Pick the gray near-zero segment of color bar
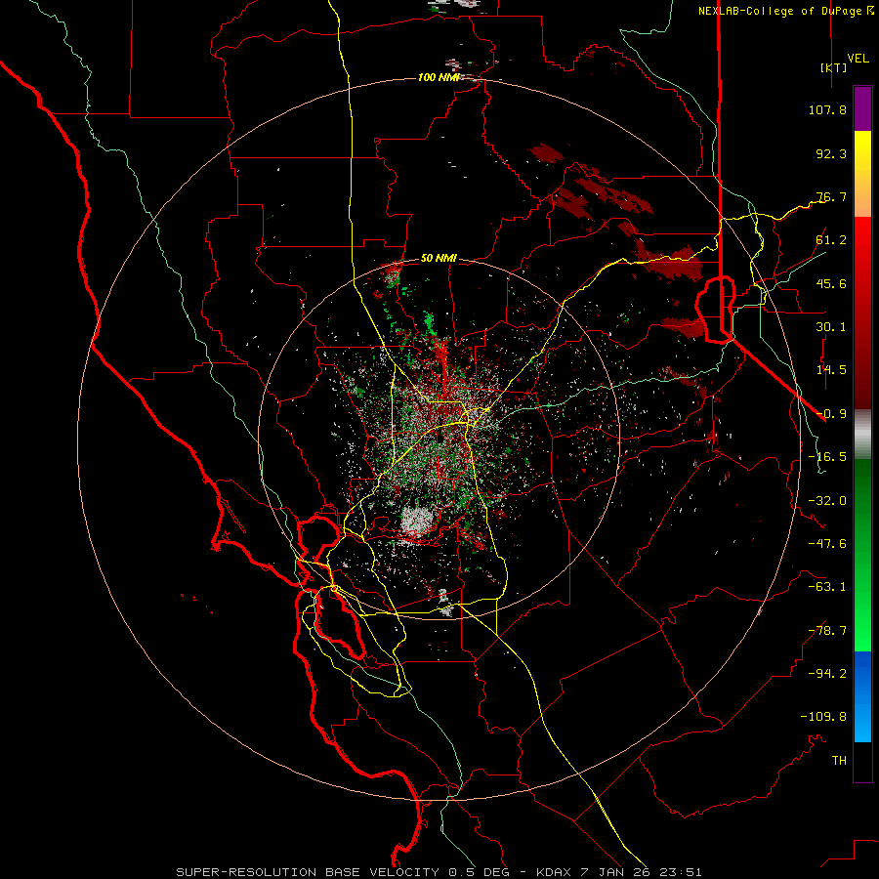 [x=862, y=435]
